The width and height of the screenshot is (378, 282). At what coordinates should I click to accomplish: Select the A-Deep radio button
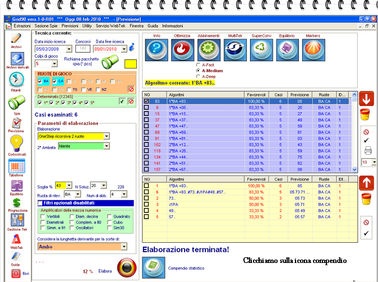198,76
